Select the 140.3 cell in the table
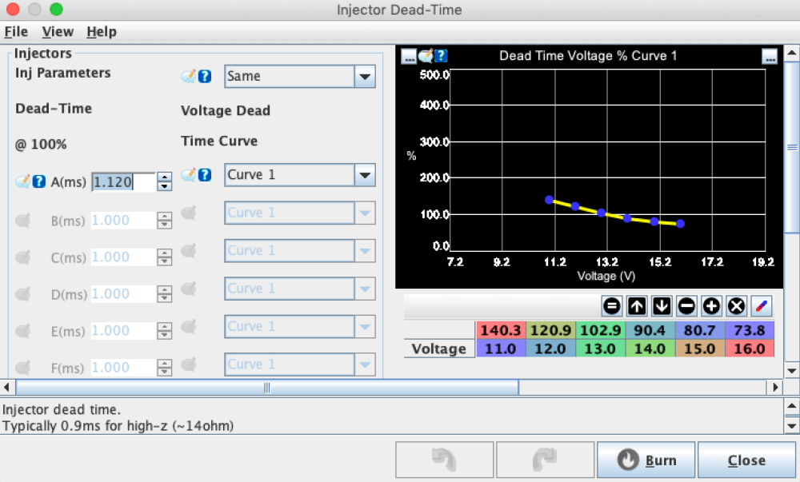 coord(501,330)
